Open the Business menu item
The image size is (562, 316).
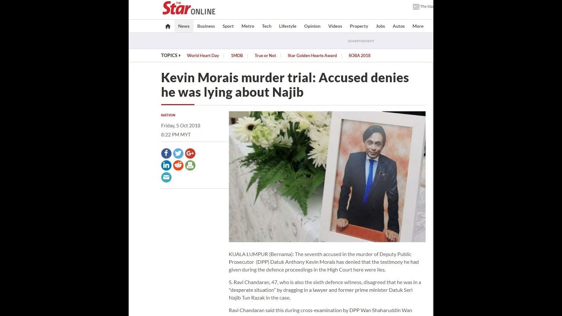click(x=206, y=26)
